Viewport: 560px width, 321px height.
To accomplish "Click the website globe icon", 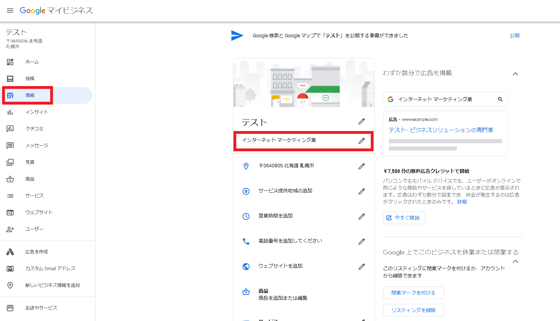I will pos(246,267).
